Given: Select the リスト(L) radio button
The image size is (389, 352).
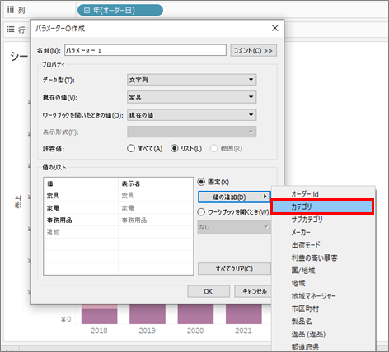Looking at the screenshot, I should 175,148.
